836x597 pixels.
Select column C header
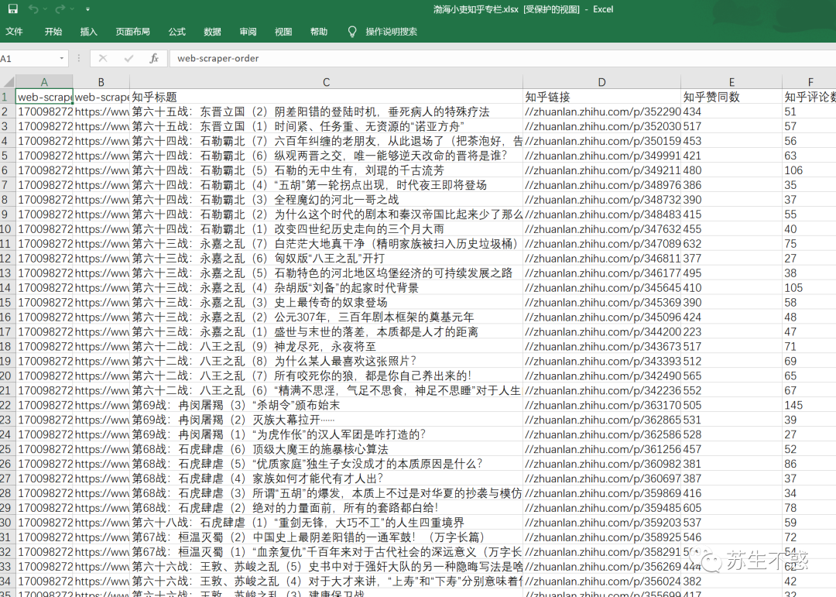point(327,82)
